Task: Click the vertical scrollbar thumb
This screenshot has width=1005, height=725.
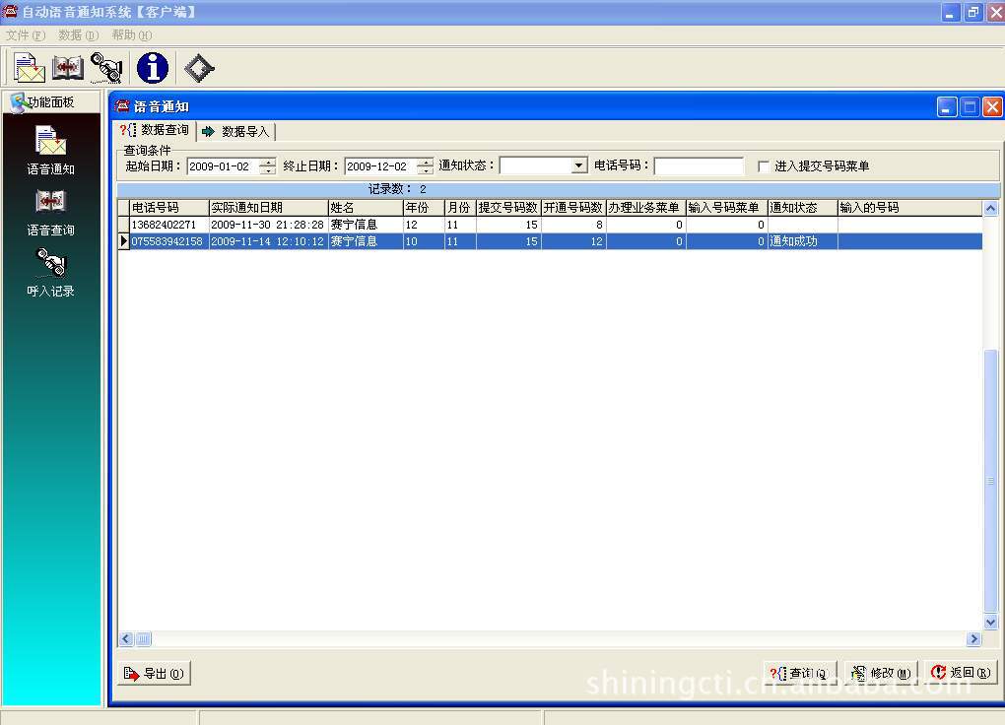Action: (990, 481)
